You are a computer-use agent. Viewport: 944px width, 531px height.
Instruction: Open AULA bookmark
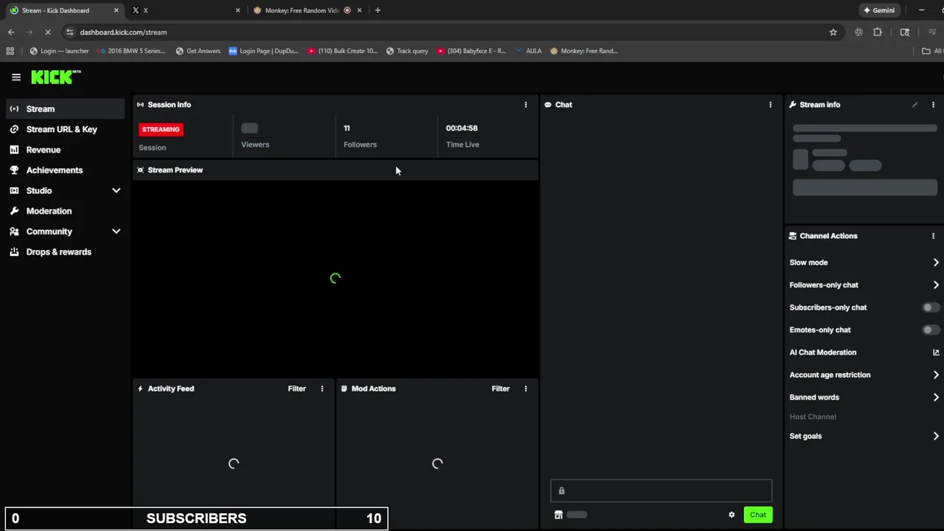(x=528, y=51)
